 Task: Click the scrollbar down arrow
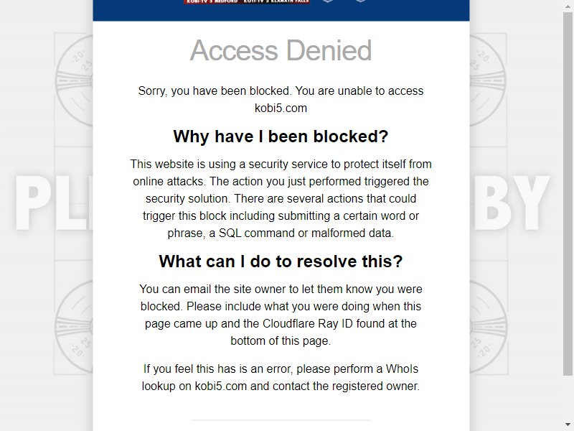(x=568, y=425)
